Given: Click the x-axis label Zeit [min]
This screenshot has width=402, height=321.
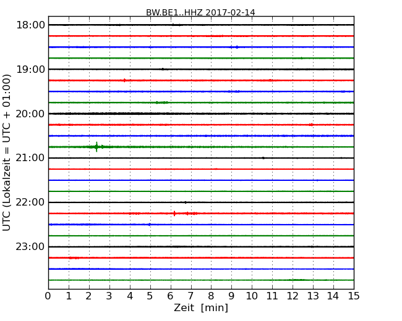Looking at the screenshot, I should tap(201, 307).
